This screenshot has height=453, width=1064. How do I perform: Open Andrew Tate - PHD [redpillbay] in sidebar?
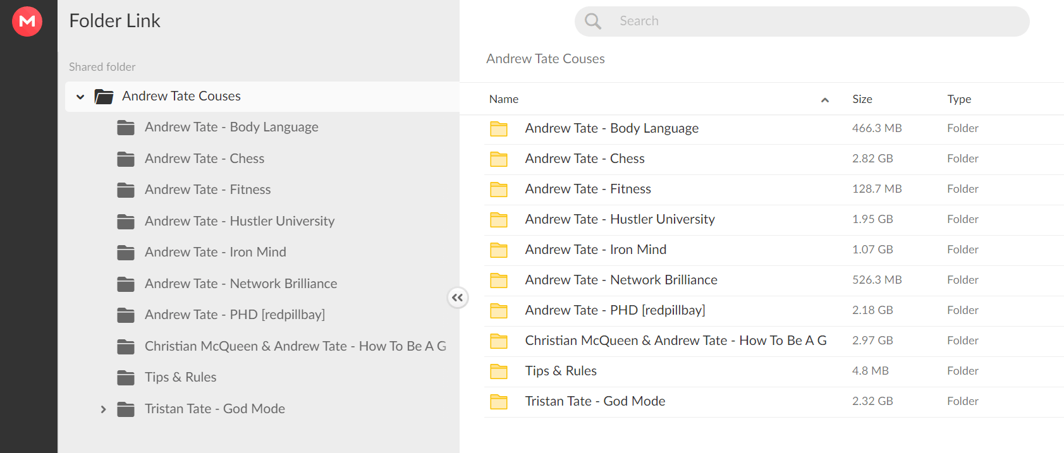pyautogui.click(x=235, y=315)
